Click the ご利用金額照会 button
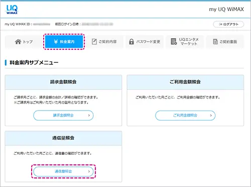The height and width of the screenshot is (187, 251). 185,115
